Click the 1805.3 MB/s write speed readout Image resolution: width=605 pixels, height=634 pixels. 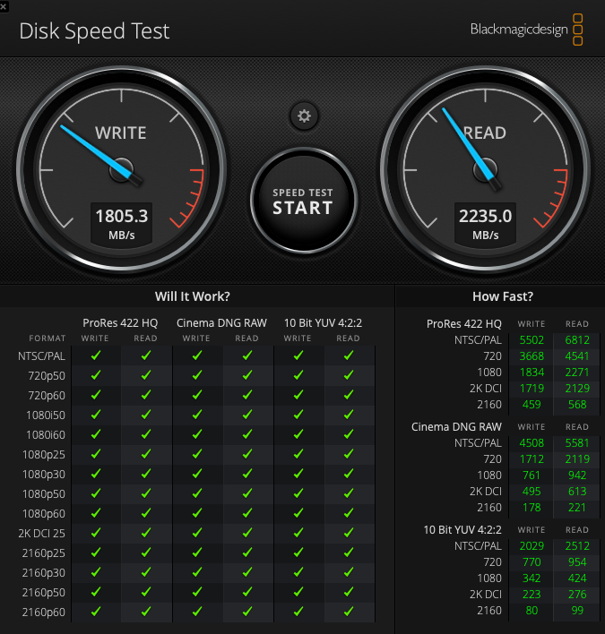coord(121,225)
